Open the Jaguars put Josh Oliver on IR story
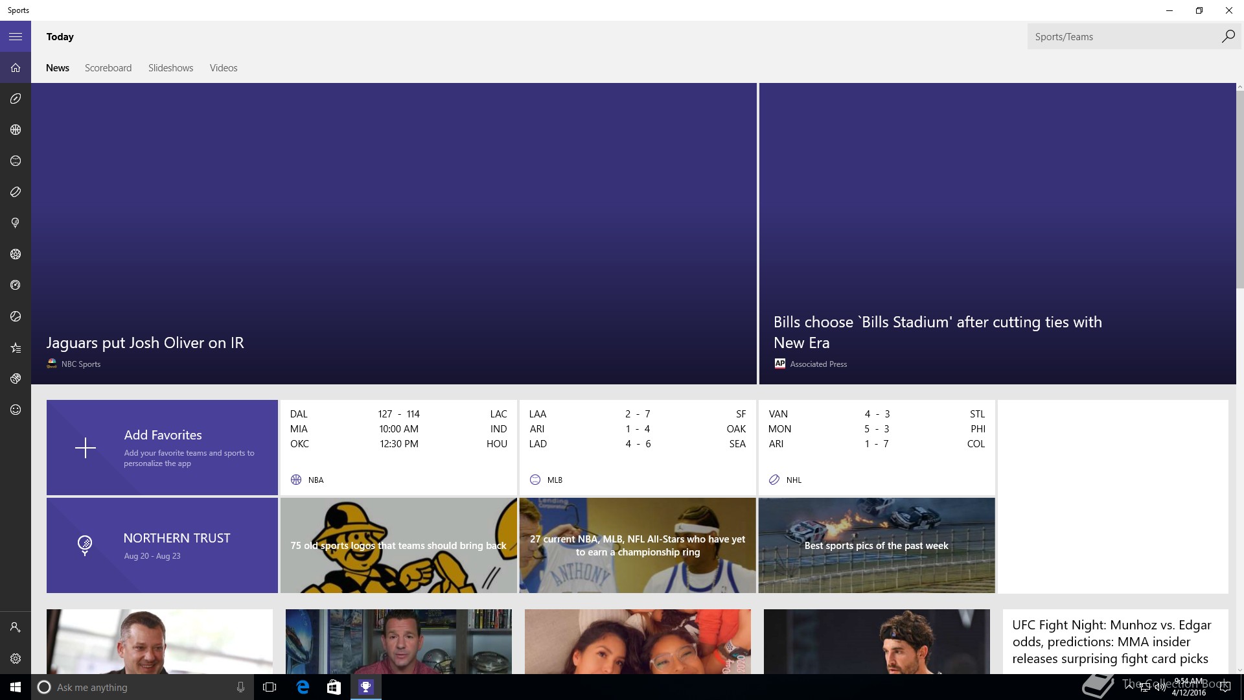Screen dimensions: 1244x700 coord(394,233)
